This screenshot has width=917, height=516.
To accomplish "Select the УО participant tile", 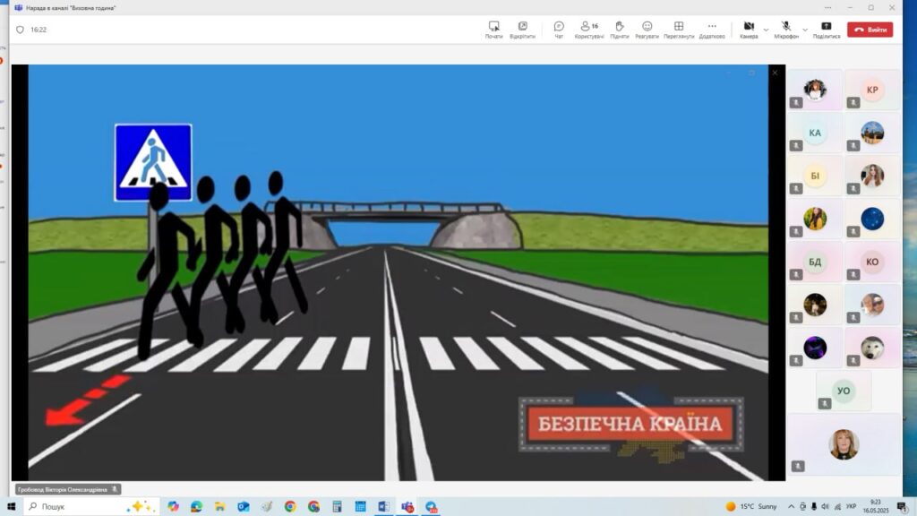I will pyautogui.click(x=843, y=391).
